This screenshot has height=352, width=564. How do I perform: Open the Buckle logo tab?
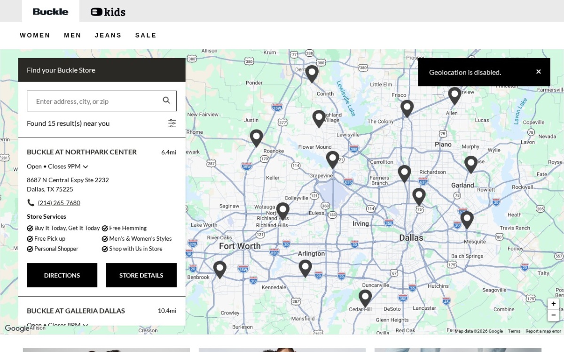point(50,12)
